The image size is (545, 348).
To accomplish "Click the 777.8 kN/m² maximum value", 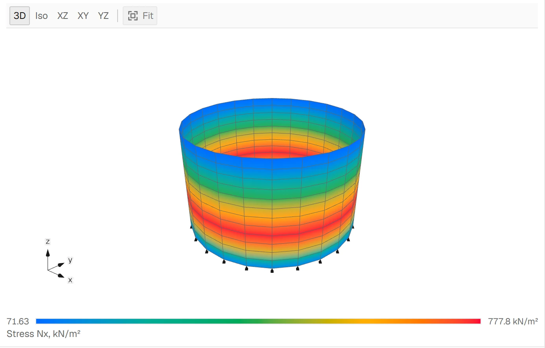I will (x=513, y=321).
